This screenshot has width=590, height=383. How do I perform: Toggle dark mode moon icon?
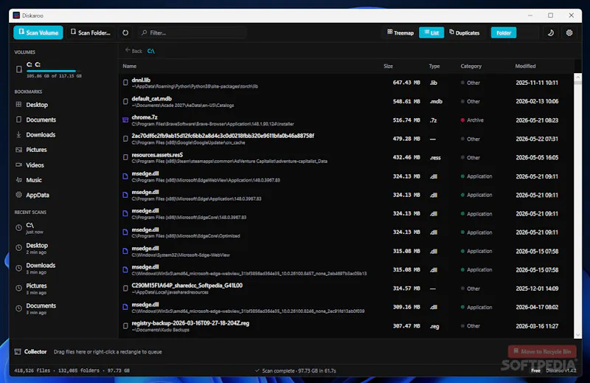tap(550, 32)
